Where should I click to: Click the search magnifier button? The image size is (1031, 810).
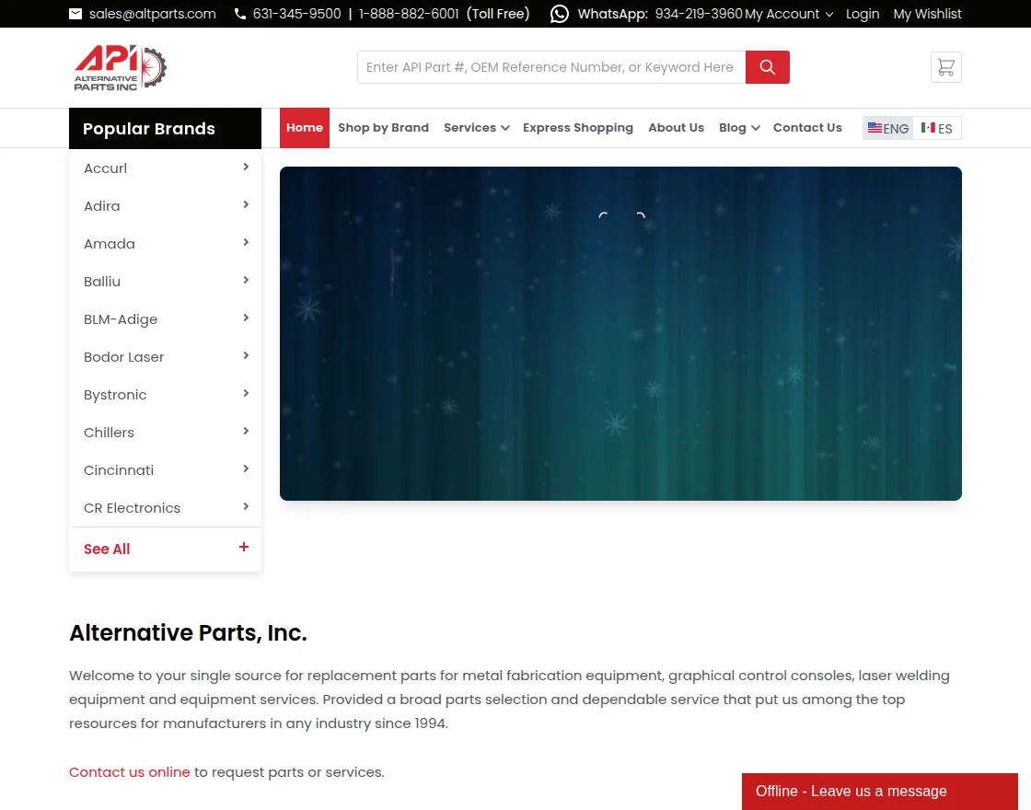coord(767,66)
